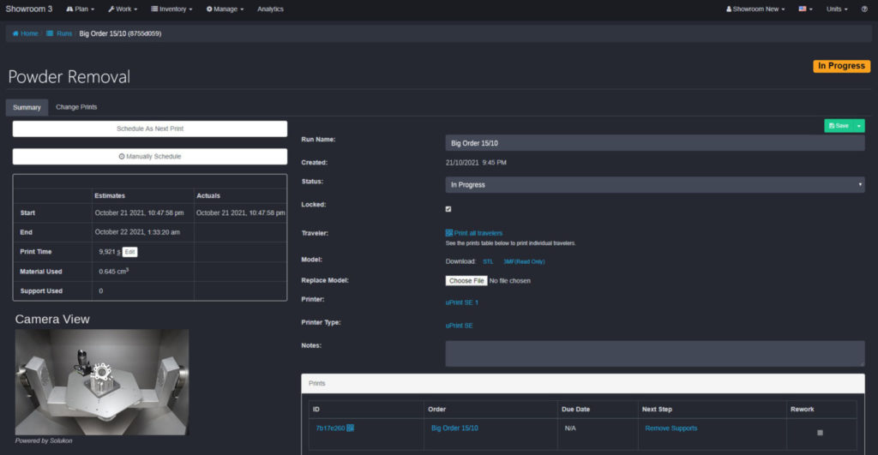Screen dimensions: 878x455
Task: Open the Status dropdown showing In Progress
Action: [654, 185]
